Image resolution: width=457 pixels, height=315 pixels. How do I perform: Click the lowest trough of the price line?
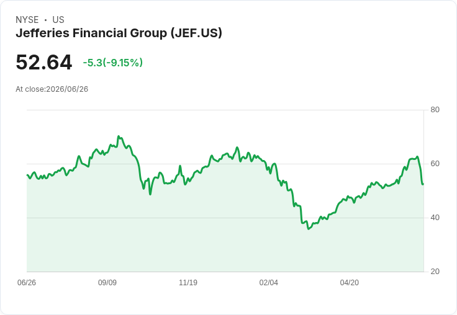309,229
